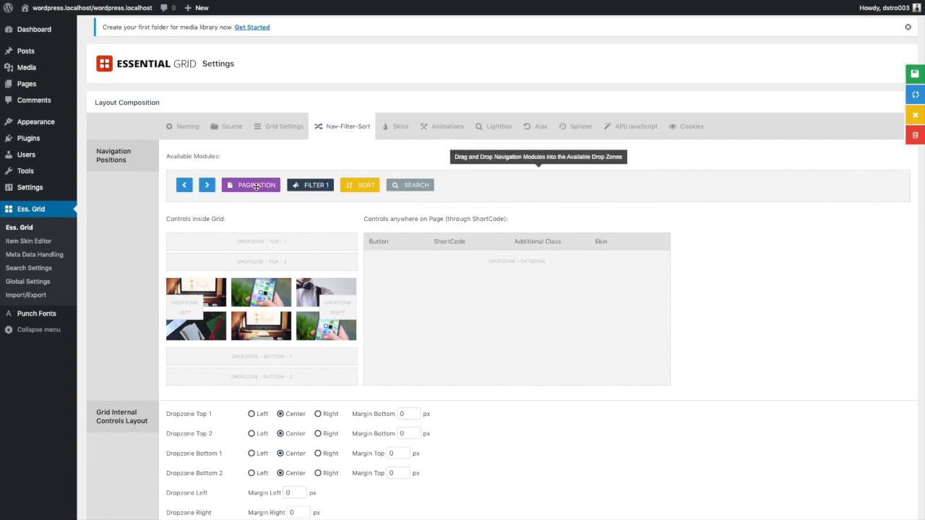This screenshot has height=520, width=925.
Task: Open Meta Data Handling submenu
Action: [x=35, y=254]
